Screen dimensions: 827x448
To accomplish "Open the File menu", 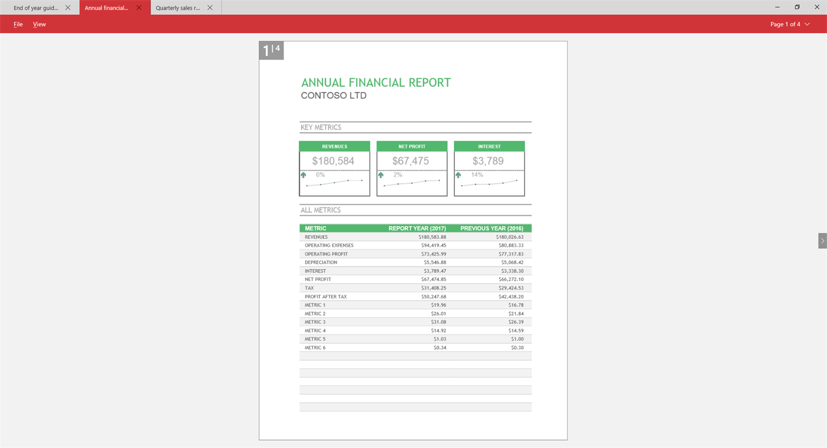I will [x=18, y=24].
